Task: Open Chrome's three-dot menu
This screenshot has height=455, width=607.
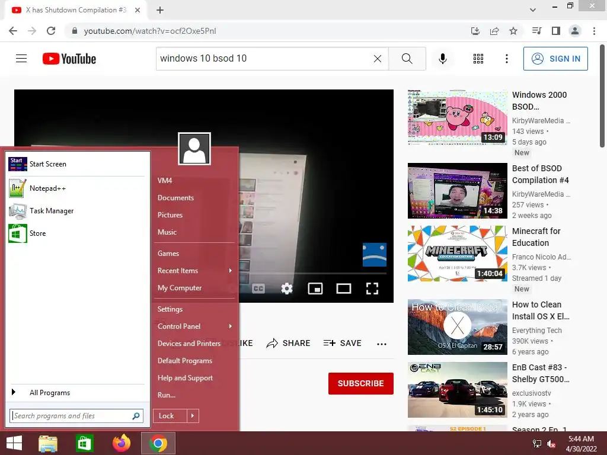Action: point(594,31)
